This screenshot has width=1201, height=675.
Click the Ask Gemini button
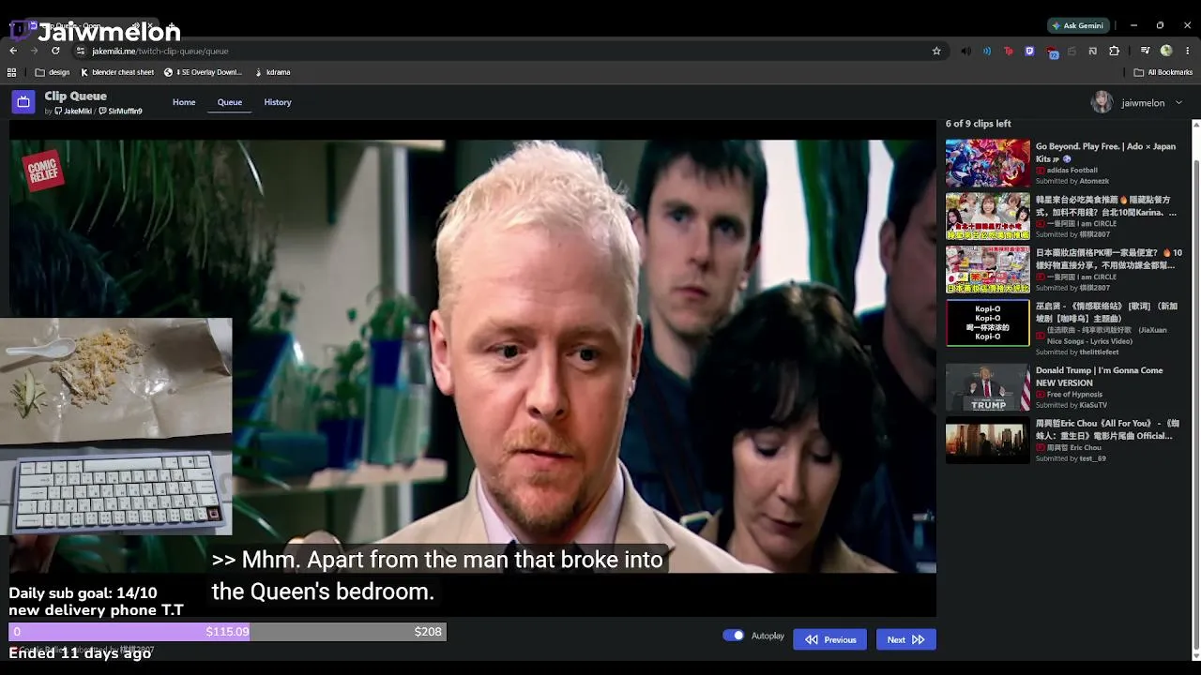[x=1077, y=25]
